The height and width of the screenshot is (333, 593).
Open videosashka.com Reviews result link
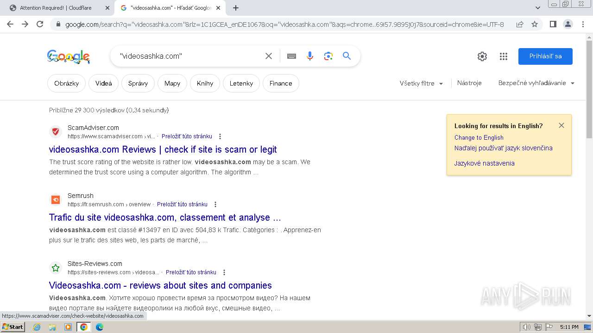[x=163, y=149]
